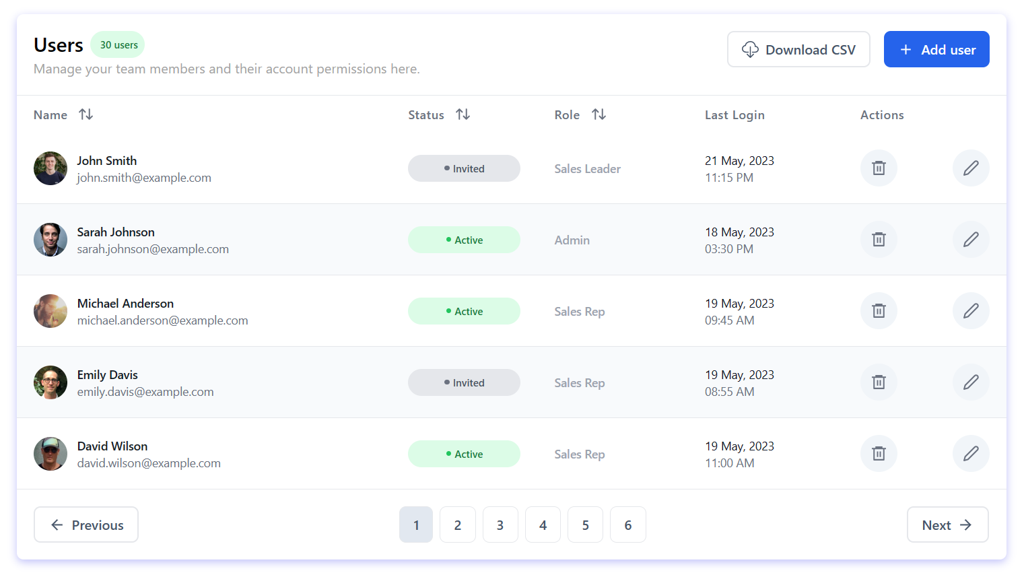The height and width of the screenshot is (577, 1024).
Task: Edit Michael Anderson using the pencil icon
Action: 971,311
